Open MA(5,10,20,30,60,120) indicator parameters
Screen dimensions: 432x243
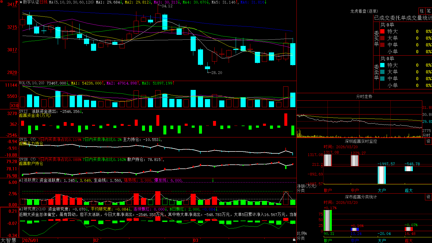(71, 2)
